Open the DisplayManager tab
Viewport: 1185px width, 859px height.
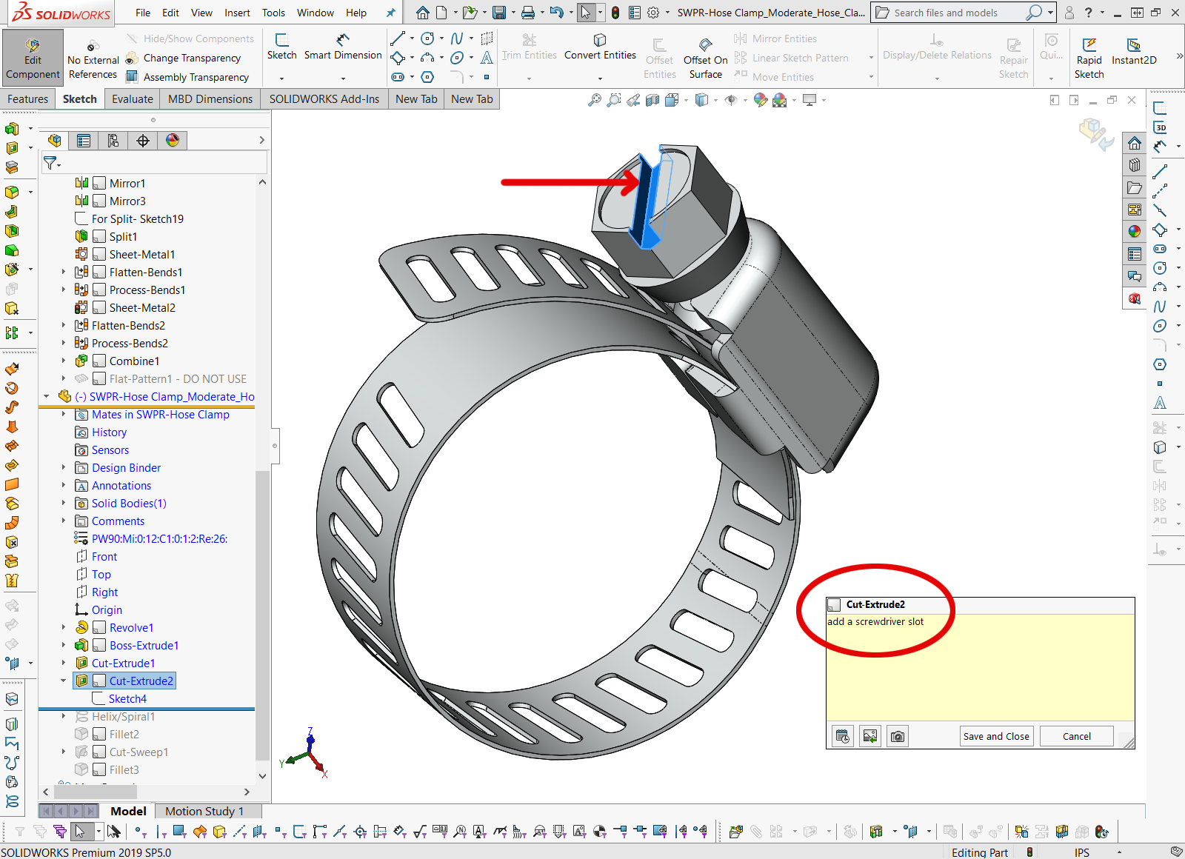click(x=173, y=140)
